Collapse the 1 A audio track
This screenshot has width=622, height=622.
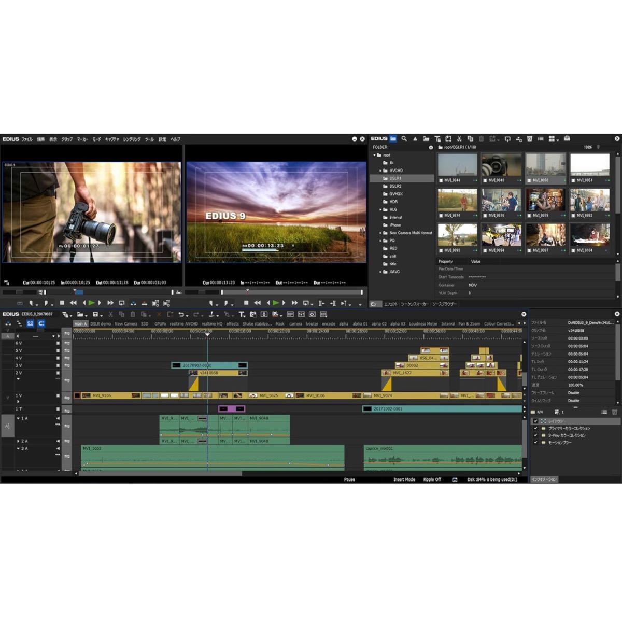pyautogui.click(x=18, y=418)
